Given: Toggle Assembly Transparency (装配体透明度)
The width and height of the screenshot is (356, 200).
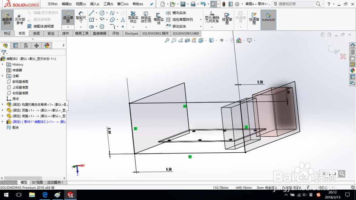Looking at the screenshot, I should point(41,26).
